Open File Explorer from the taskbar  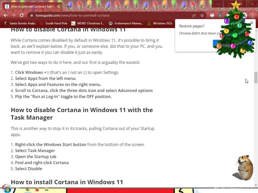47,189
